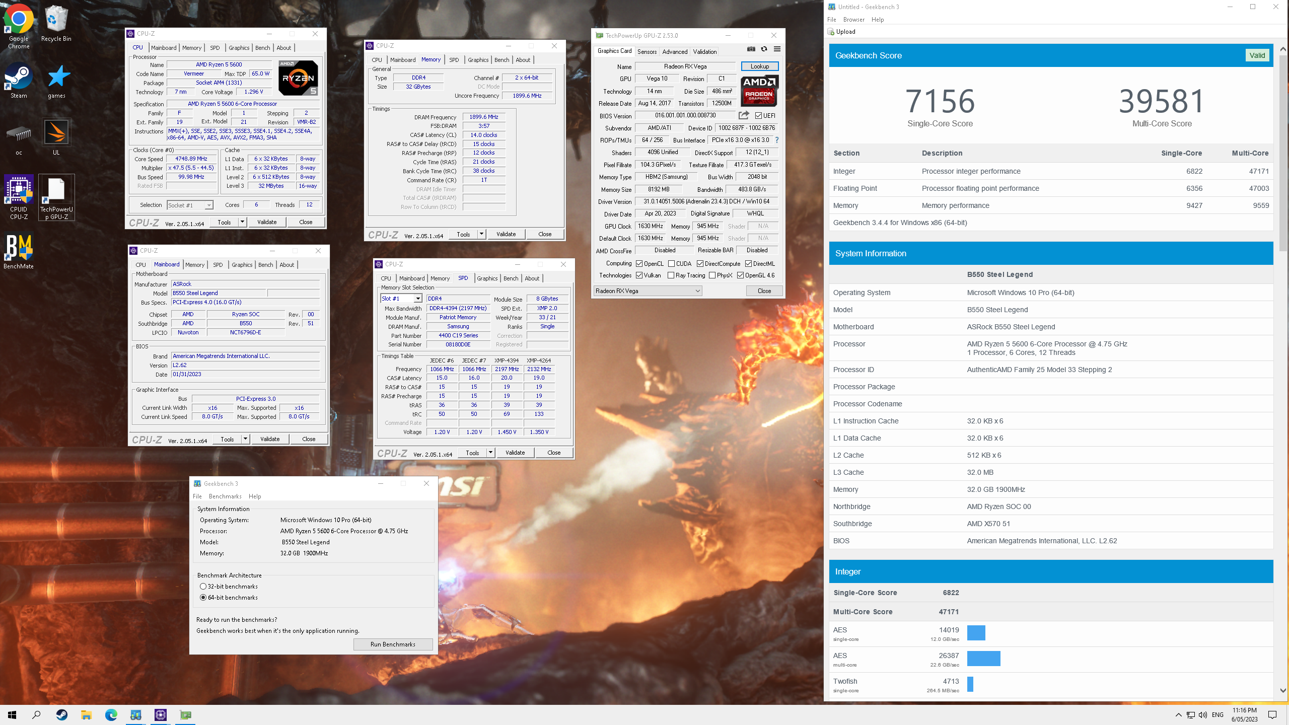Click Validate in CPU-Z Memory window
Screen dimensions: 1289x725
point(506,234)
